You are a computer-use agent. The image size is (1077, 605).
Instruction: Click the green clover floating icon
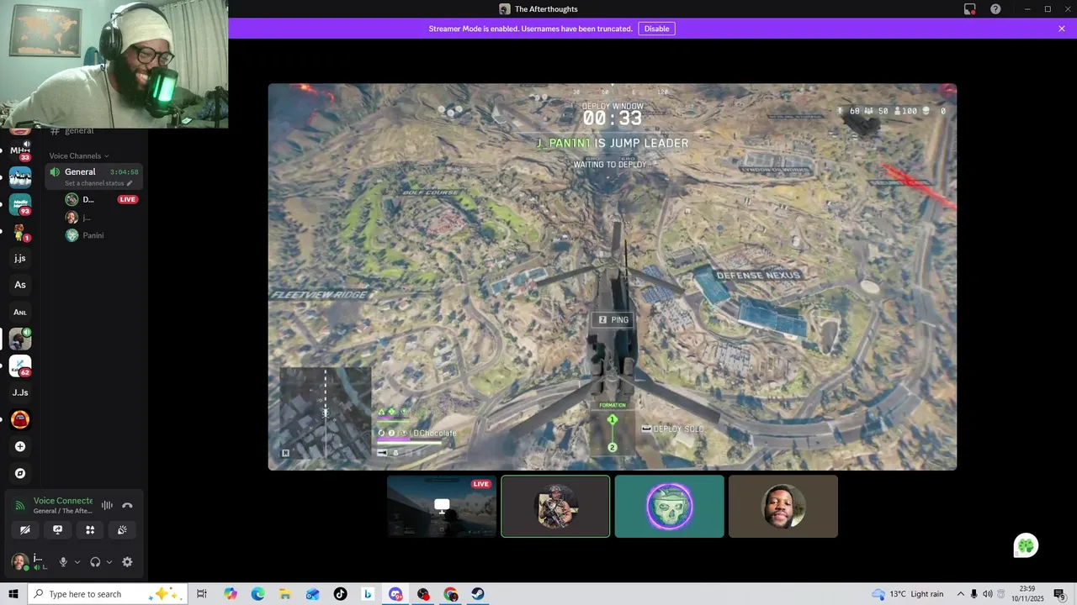pyautogui.click(x=1026, y=546)
